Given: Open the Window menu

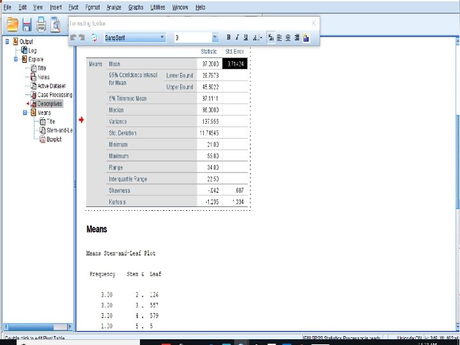Looking at the screenshot, I should [x=180, y=7].
